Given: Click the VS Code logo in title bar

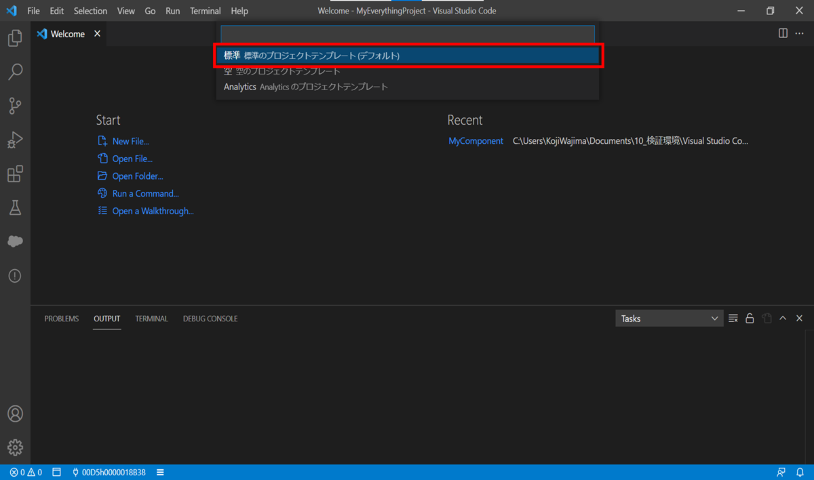Looking at the screenshot, I should coord(12,11).
